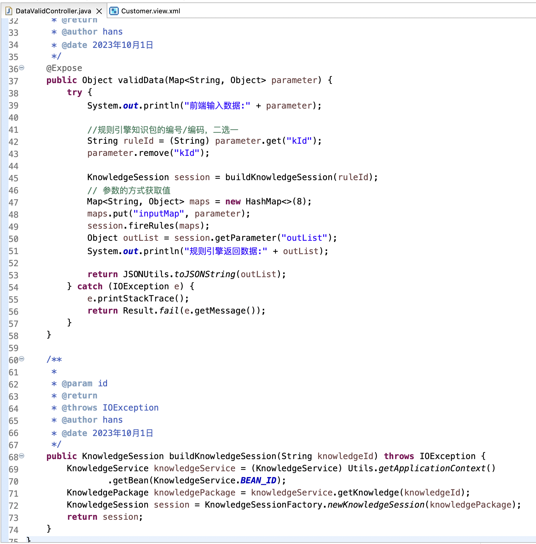The height and width of the screenshot is (544, 536).
Task: Click the buildKnowledgeSession call on line 45
Action: click(x=279, y=177)
